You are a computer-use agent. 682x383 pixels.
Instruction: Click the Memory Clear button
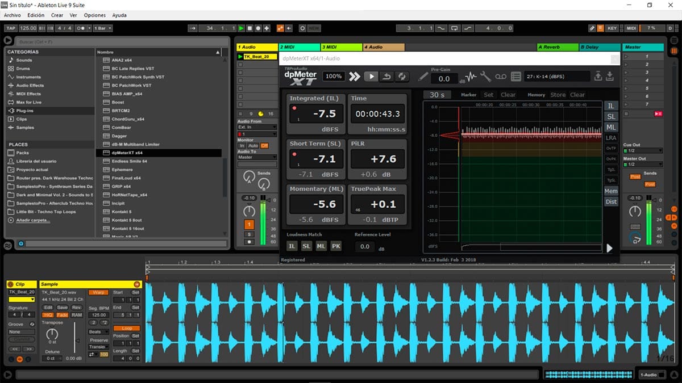coord(577,95)
